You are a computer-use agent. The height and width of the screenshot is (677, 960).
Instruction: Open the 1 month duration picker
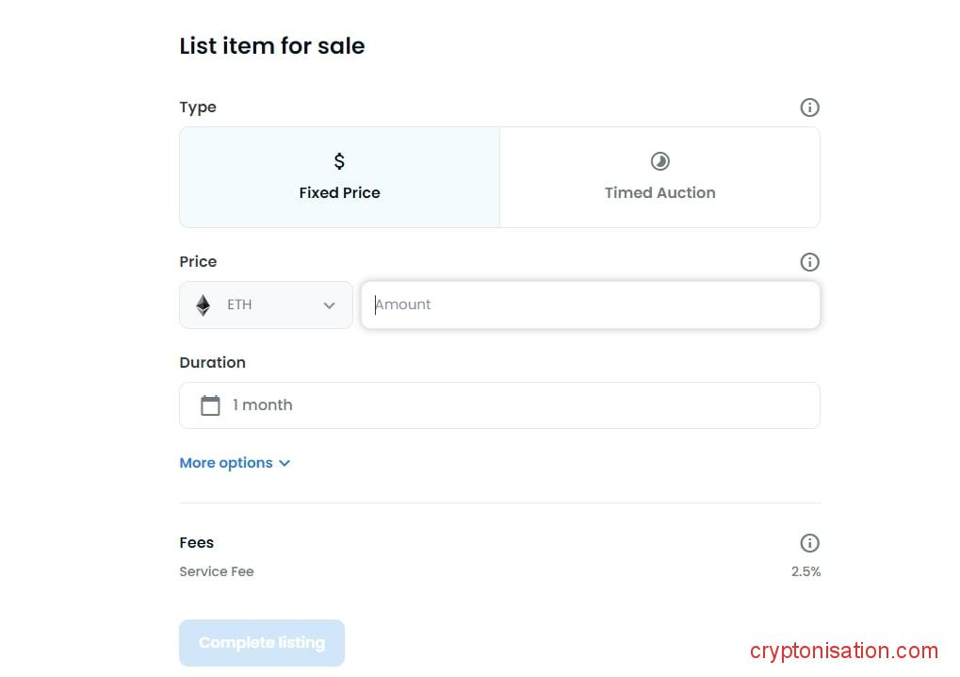pos(499,405)
